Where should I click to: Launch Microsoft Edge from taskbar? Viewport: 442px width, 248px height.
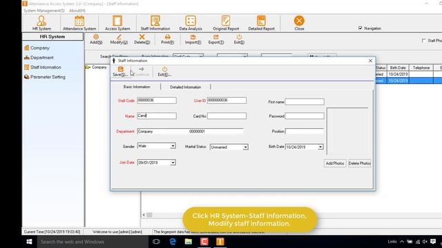click(x=173, y=242)
